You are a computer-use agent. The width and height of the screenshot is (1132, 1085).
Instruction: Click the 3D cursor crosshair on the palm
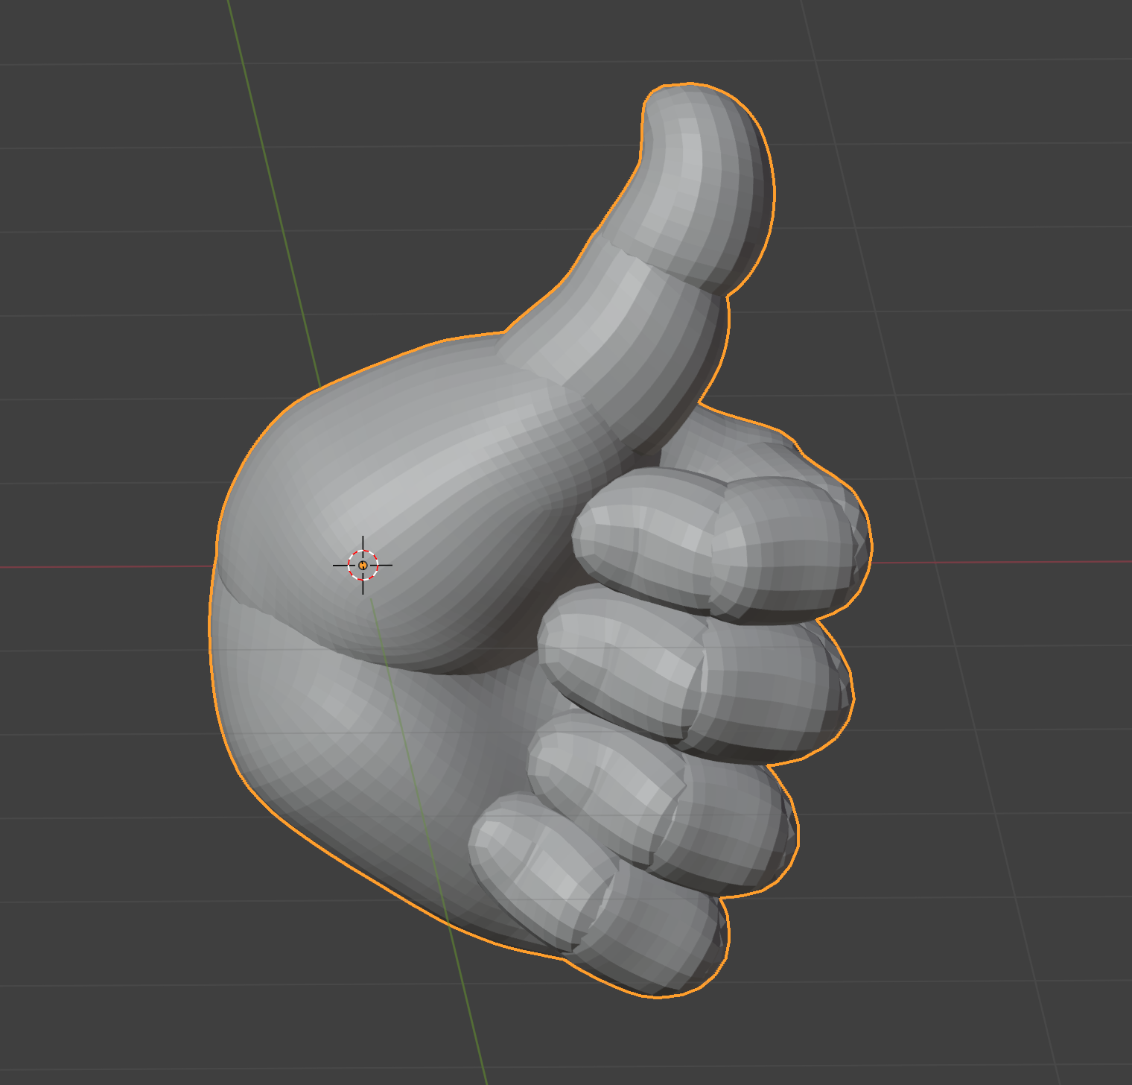[x=363, y=566]
